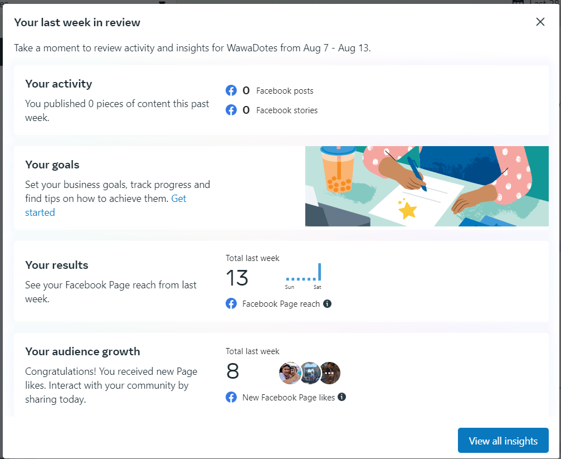Click the goals illustration image
The width and height of the screenshot is (561, 459).
[x=427, y=186]
